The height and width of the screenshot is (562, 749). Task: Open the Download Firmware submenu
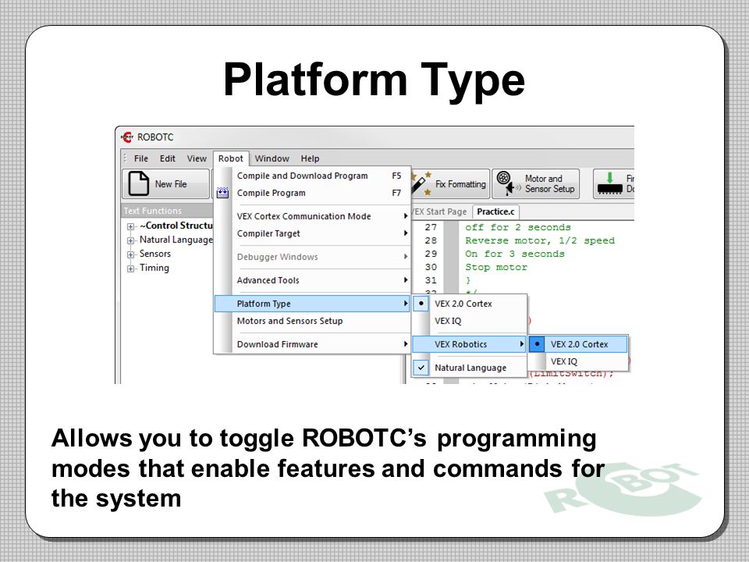coord(312,344)
